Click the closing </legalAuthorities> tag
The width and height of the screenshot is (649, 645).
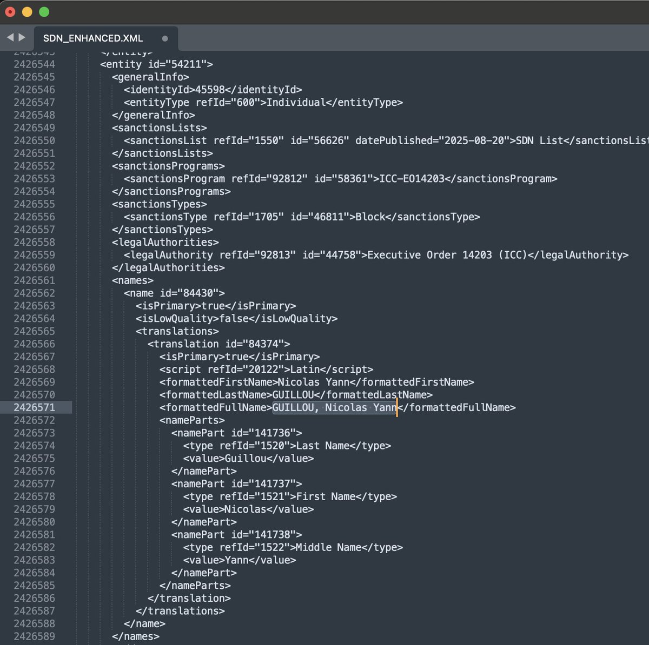pos(169,267)
